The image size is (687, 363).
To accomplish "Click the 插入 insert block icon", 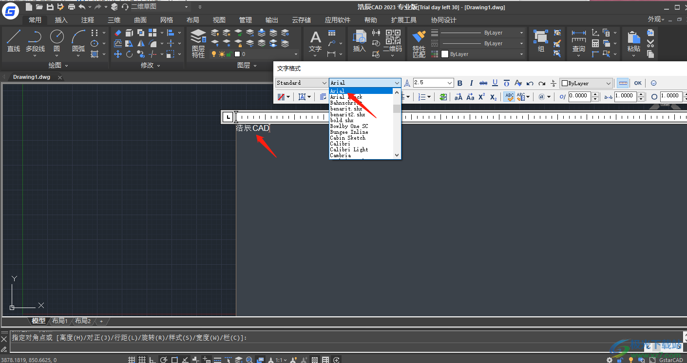I will [359, 41].
